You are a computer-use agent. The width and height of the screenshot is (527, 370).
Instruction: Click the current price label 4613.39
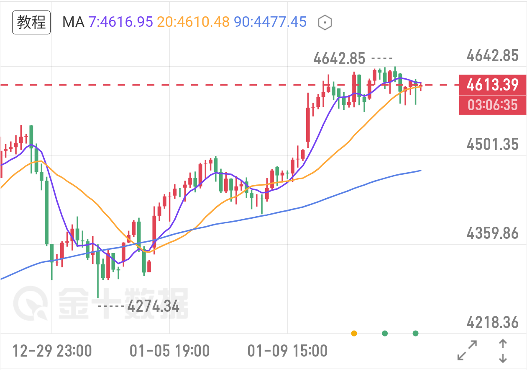(493, 85)
